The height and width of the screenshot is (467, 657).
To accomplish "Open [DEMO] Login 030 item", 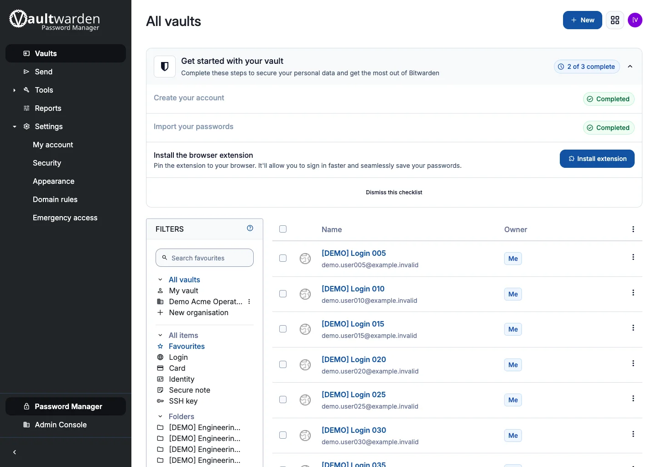I will tap(354, 430).
